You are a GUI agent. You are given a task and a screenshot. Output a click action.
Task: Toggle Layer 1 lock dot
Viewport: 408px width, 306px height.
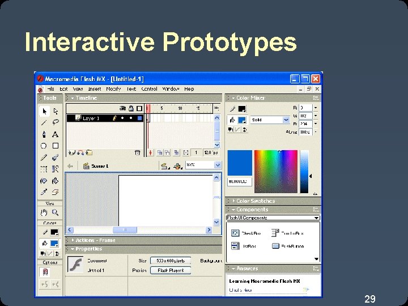pyautogui.click(x=131, y=118)
